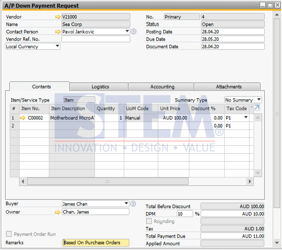The height and width of the screenshot is (250, 282).
Task: Select row 2 number cell
Action: point(14,126)
